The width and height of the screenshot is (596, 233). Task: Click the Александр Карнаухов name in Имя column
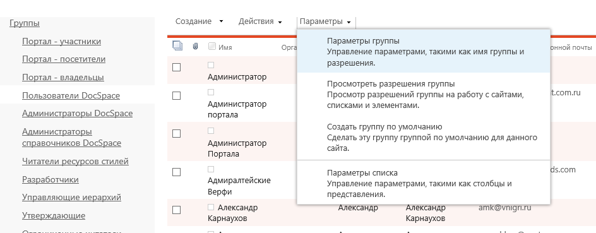pyautogui.click(x=232, y=213)
